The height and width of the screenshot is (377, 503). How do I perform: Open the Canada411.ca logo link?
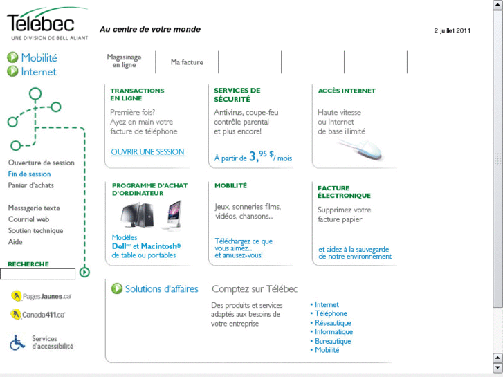point(39,315)
